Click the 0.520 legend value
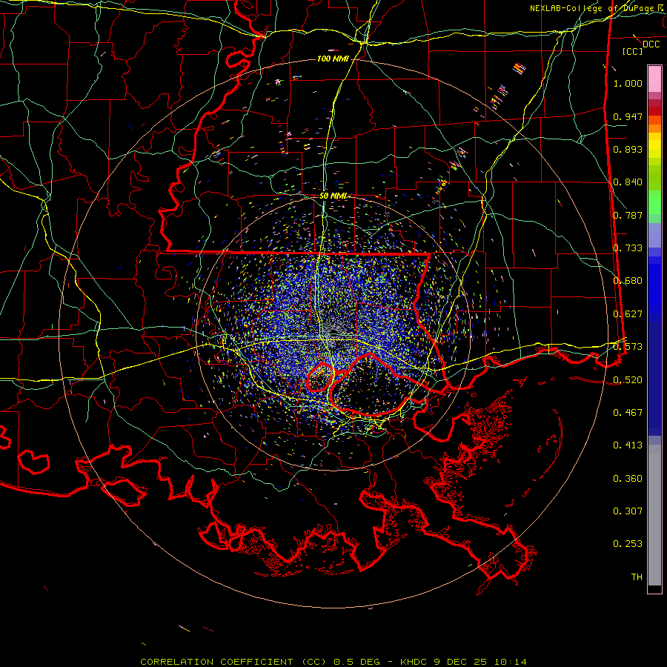667x667 pixels. (628, 379)
